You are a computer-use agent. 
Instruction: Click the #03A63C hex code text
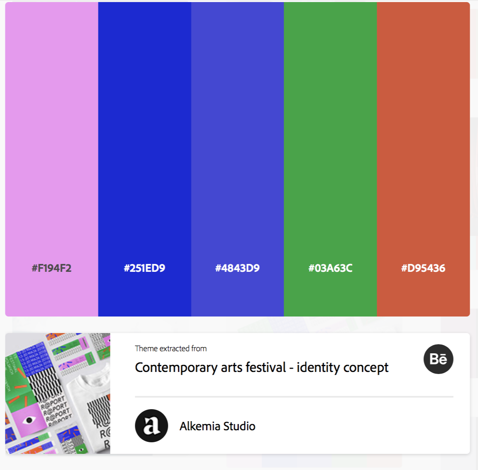tap(330, 268)
